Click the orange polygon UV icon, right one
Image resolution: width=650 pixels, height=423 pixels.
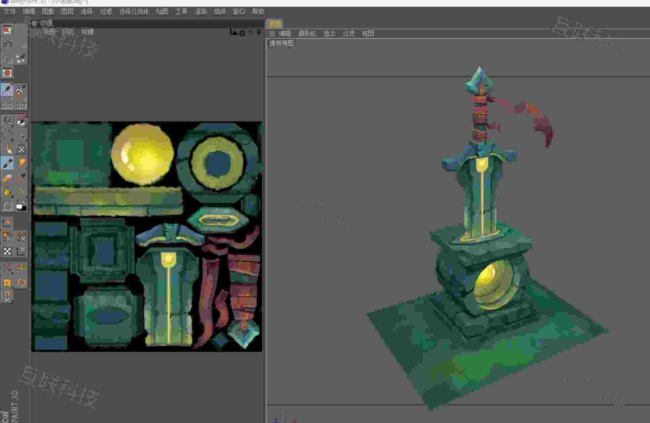point(21,237)
